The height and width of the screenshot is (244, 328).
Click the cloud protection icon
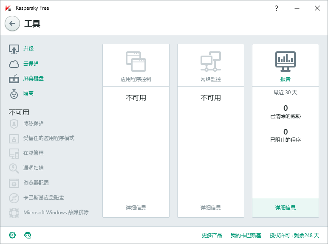pos(14,64)
